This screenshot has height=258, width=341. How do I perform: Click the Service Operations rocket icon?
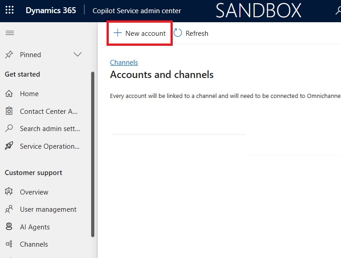click(9, 146)
